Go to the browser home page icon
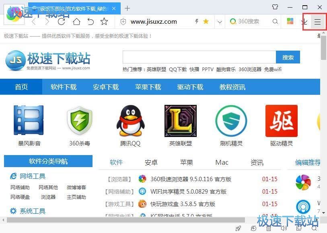This screenshot has width=327, height=233. 76,21
